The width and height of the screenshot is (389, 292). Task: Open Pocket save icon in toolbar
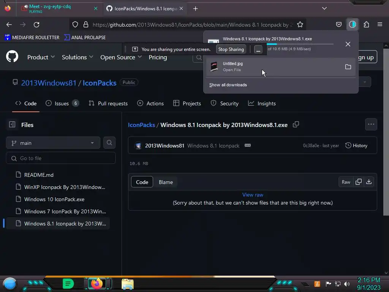(338, 24)
